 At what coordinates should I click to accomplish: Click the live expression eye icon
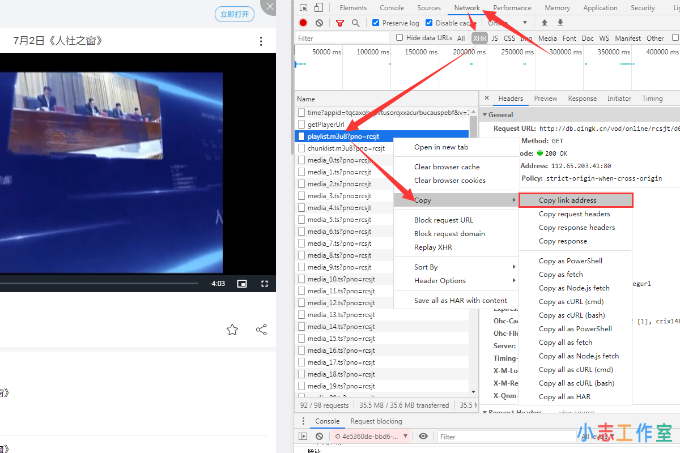point(423,437)
